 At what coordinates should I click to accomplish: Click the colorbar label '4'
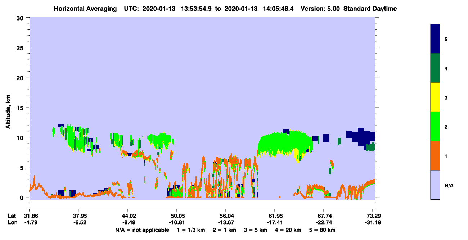pos(446,68)
